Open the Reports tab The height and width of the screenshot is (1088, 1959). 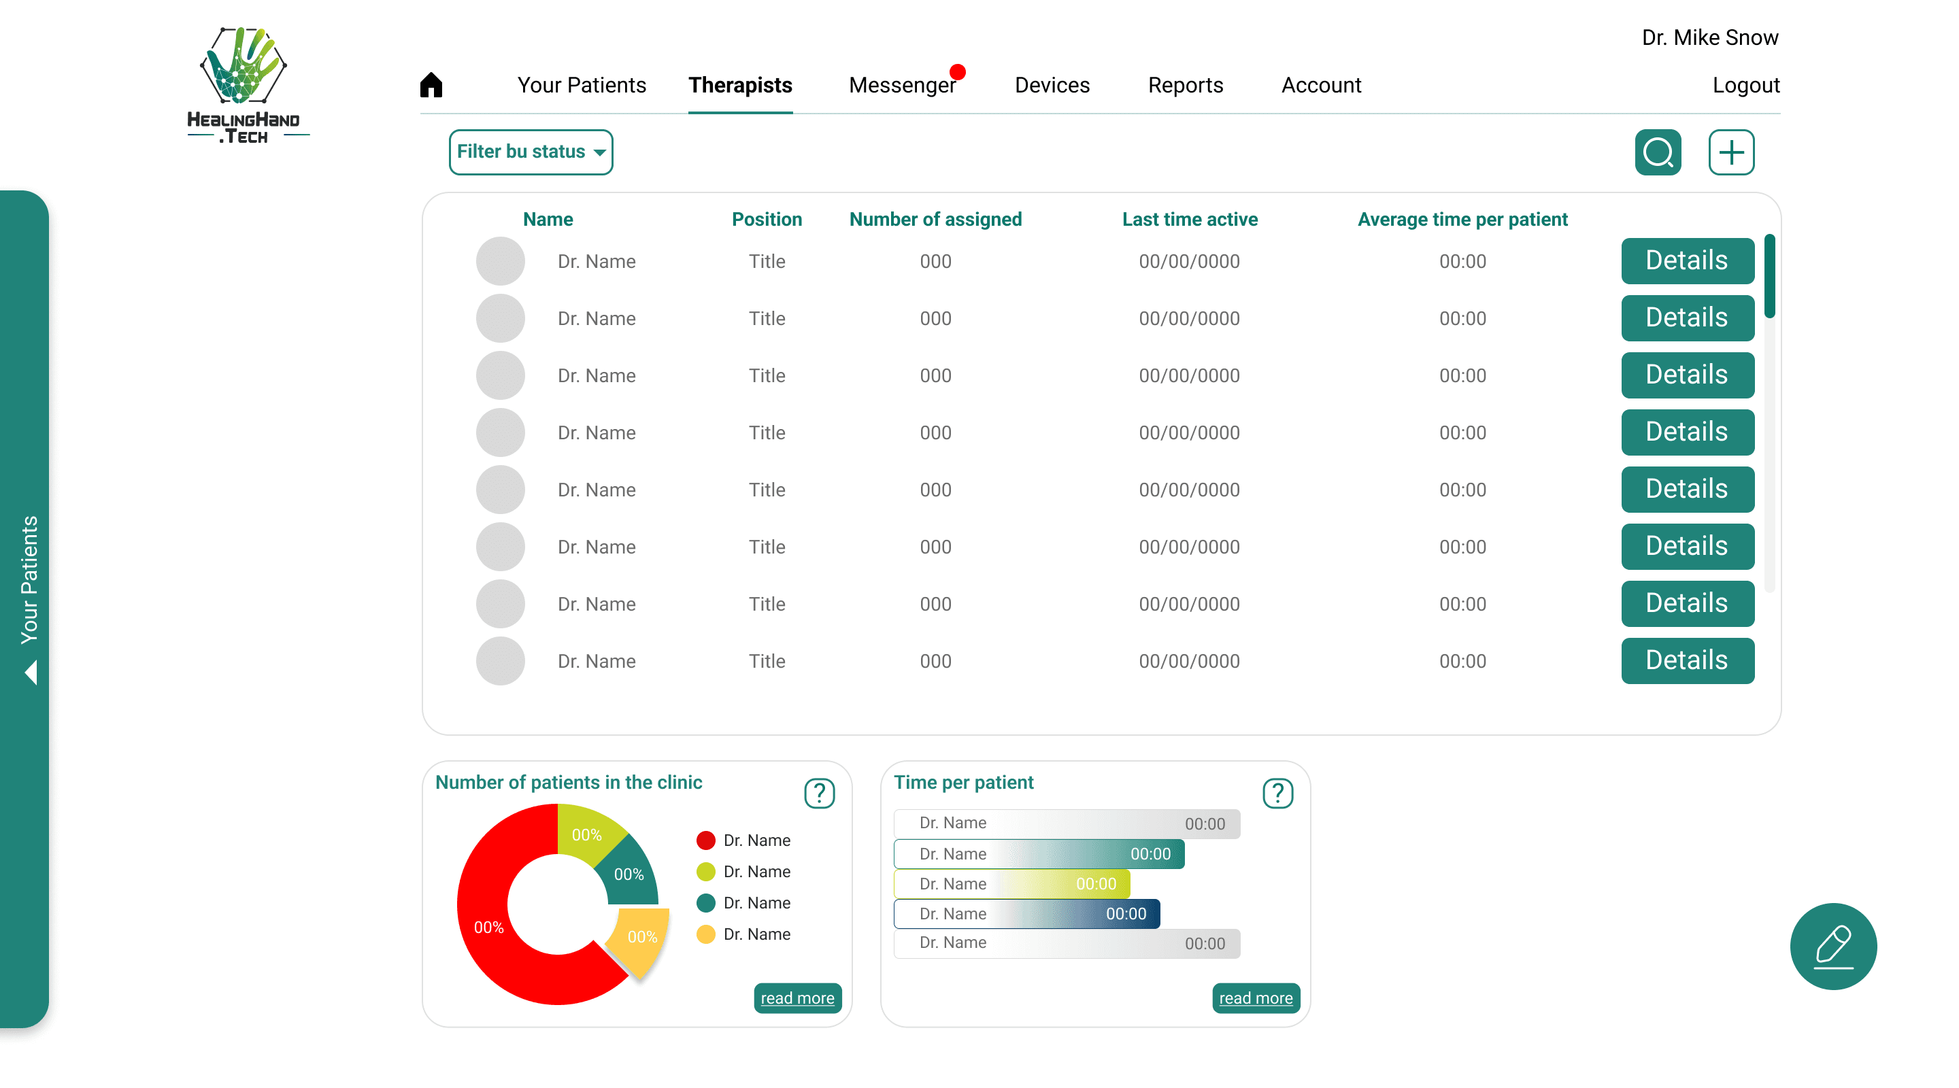point(1185,85)
